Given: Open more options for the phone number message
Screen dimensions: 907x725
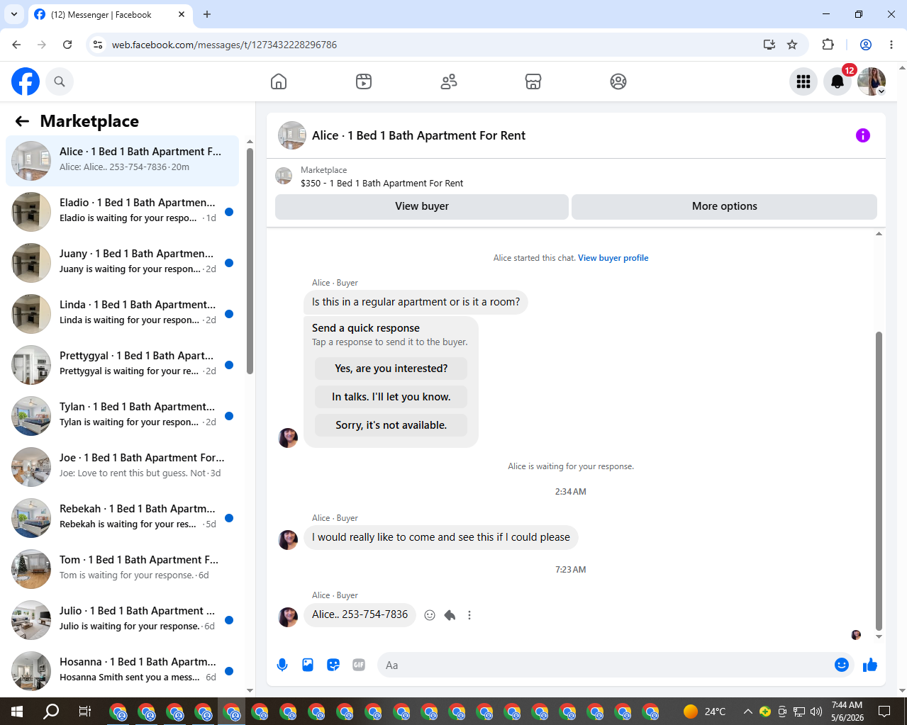Looking at the screenshot, I should tap(469, 615).
